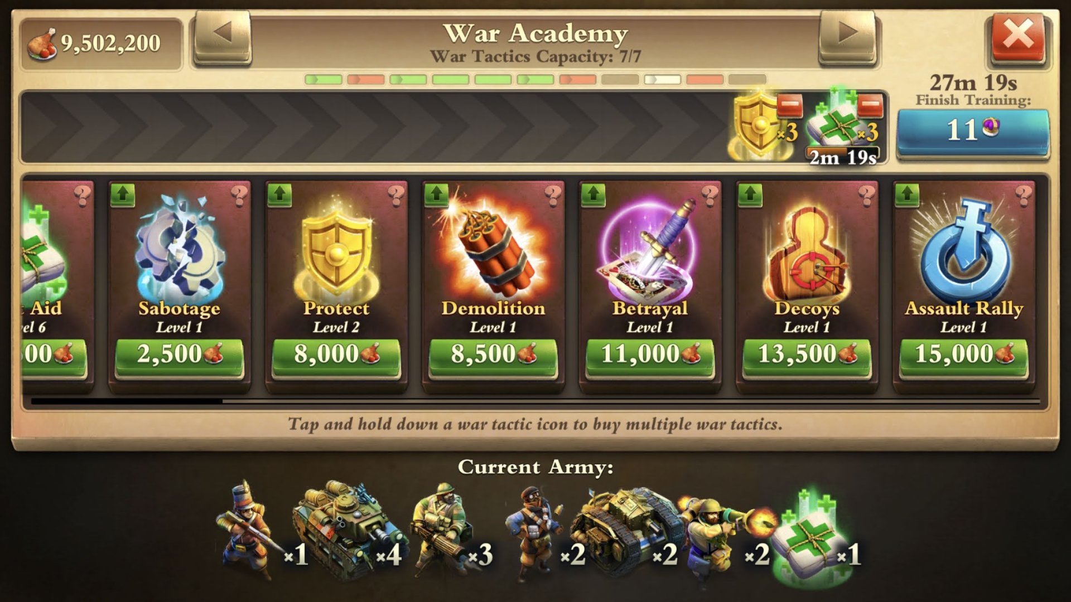This screenshot has width=1071, height=602.
Task: Remove queued First Aid tactic with minus
Action: [x=870, y=105]
